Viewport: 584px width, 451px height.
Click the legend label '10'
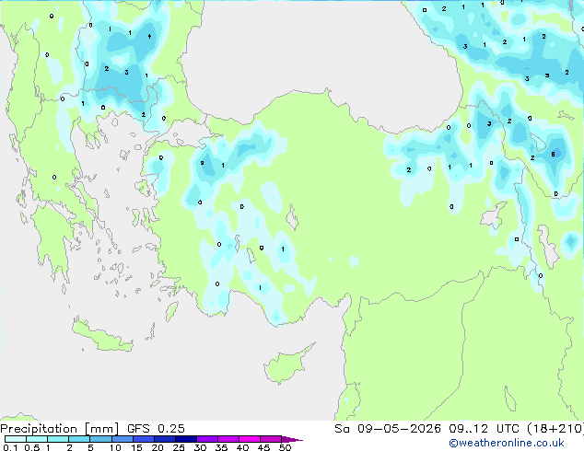[115, 447]
